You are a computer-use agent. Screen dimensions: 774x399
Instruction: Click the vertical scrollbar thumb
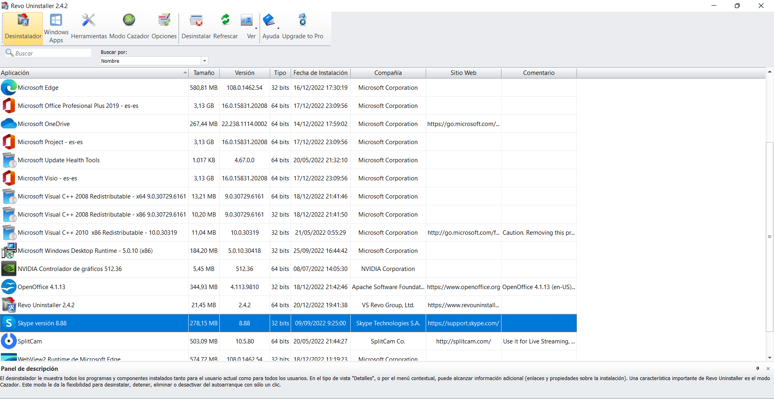point(770,237)
